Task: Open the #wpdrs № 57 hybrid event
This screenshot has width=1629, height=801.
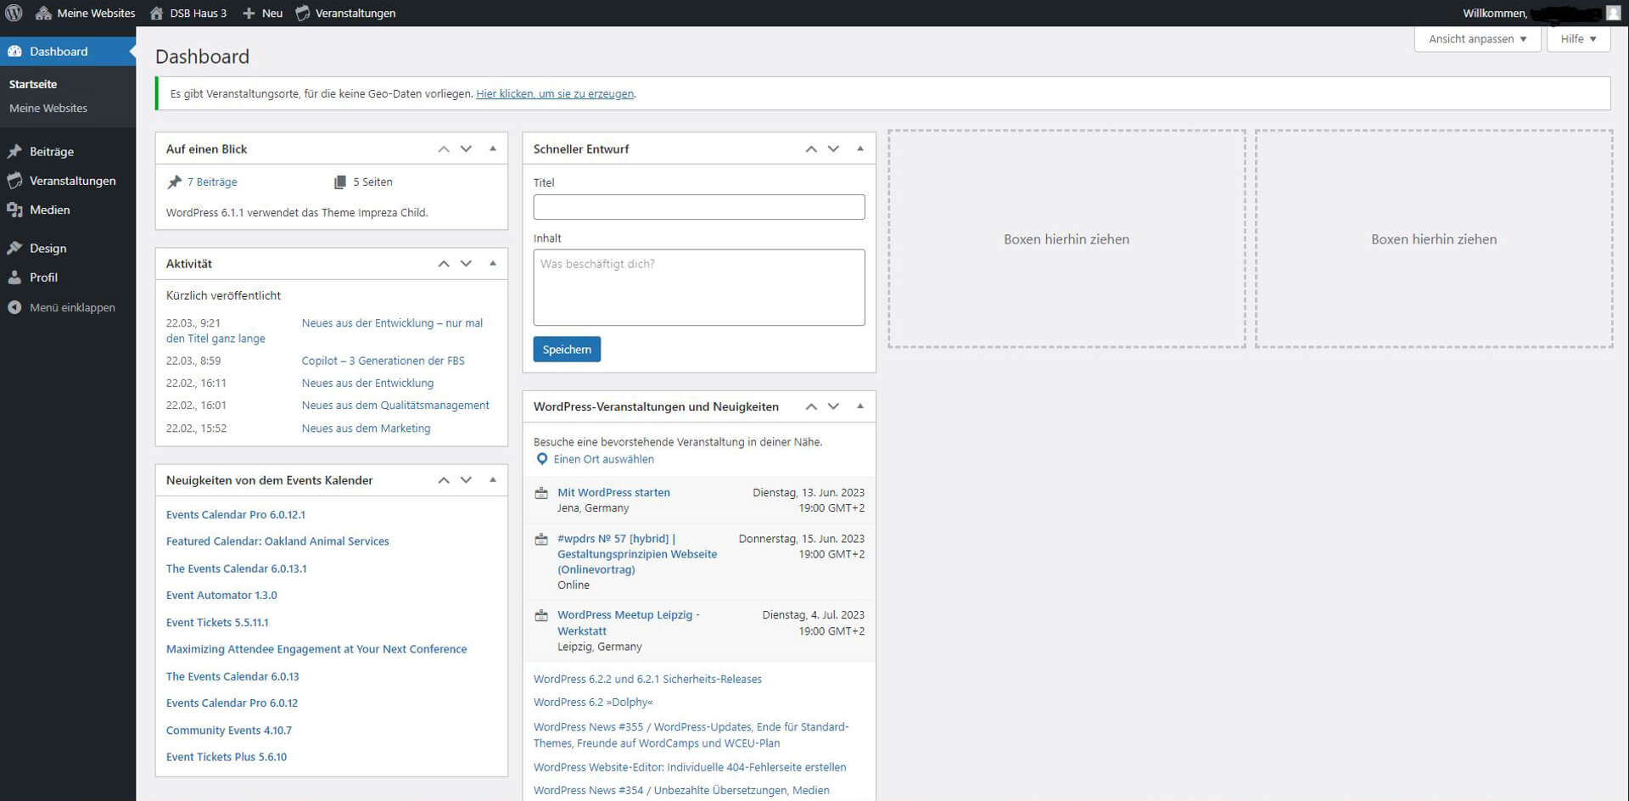Action: pos(637,554)
